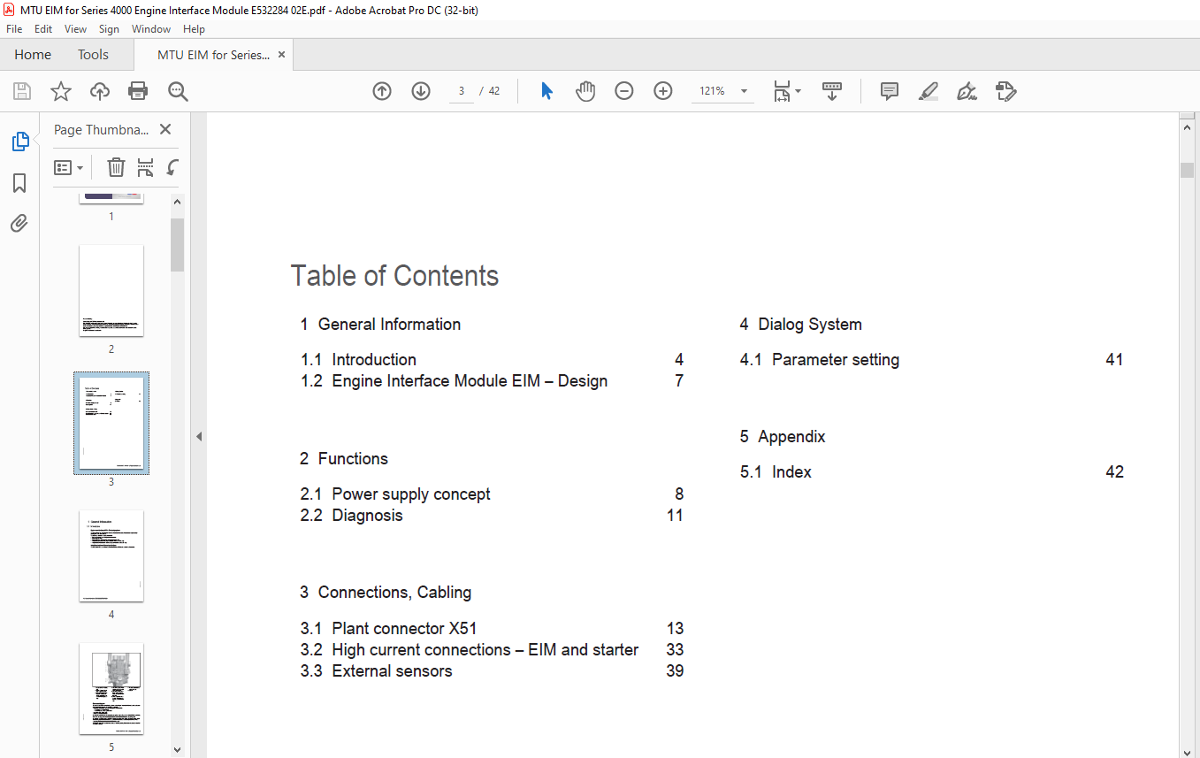Click the scrolling read mode icon
Viewport: 1200px width, 758px height.
pos(832,91)
